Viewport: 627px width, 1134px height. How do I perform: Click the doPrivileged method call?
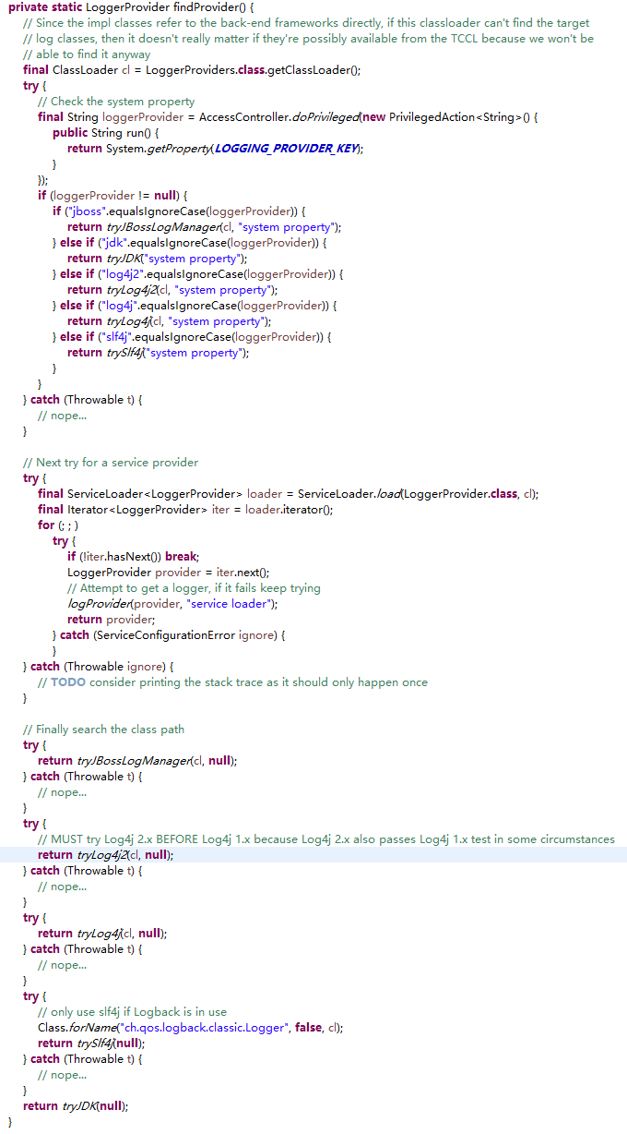[326, 117]
